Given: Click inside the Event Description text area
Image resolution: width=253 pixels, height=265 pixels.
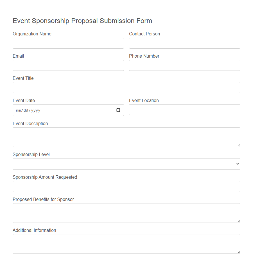Looking at the screenshot, I should (126, 137).
